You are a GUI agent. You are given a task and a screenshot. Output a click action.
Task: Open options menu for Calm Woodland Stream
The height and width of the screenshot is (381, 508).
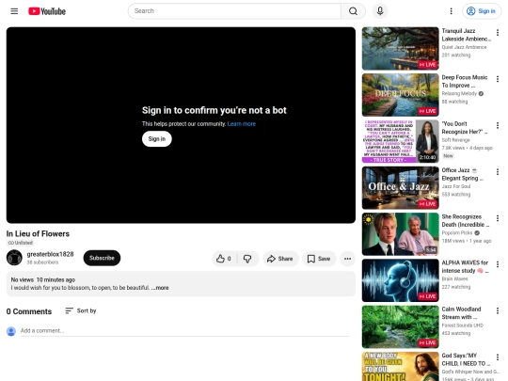coord(498,310)
